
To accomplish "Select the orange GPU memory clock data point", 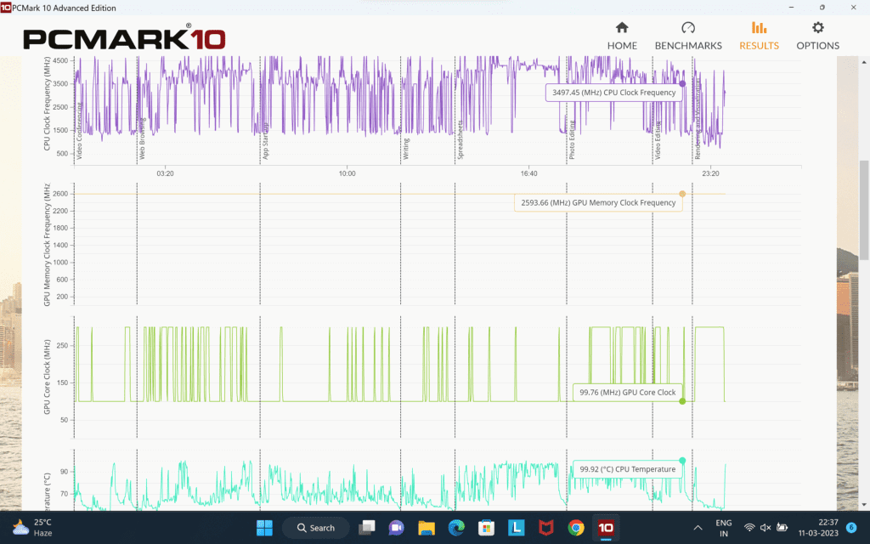I will [682, 194].
